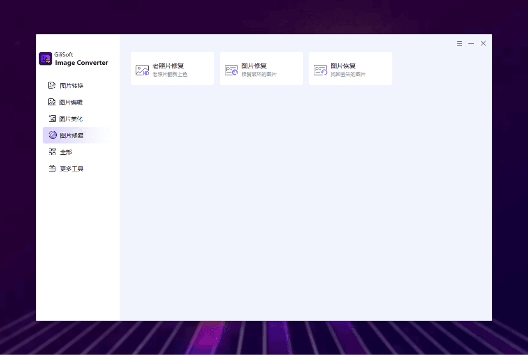Click the 修复破坏的图片 description text
The width and height of the screenshot is (528, 355).
coord(258,74)
